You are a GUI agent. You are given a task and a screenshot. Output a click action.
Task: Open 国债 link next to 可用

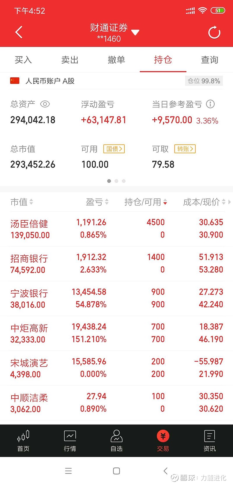[114, 149]
